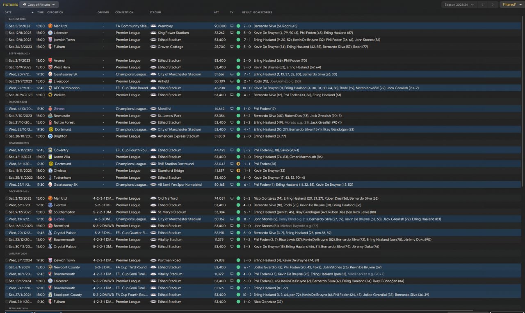
Task: Open the FA Community Shield competition link
Action: tap(132, 26)
